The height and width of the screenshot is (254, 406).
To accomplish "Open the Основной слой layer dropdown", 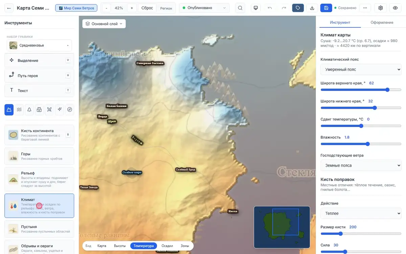I will 104,24.
